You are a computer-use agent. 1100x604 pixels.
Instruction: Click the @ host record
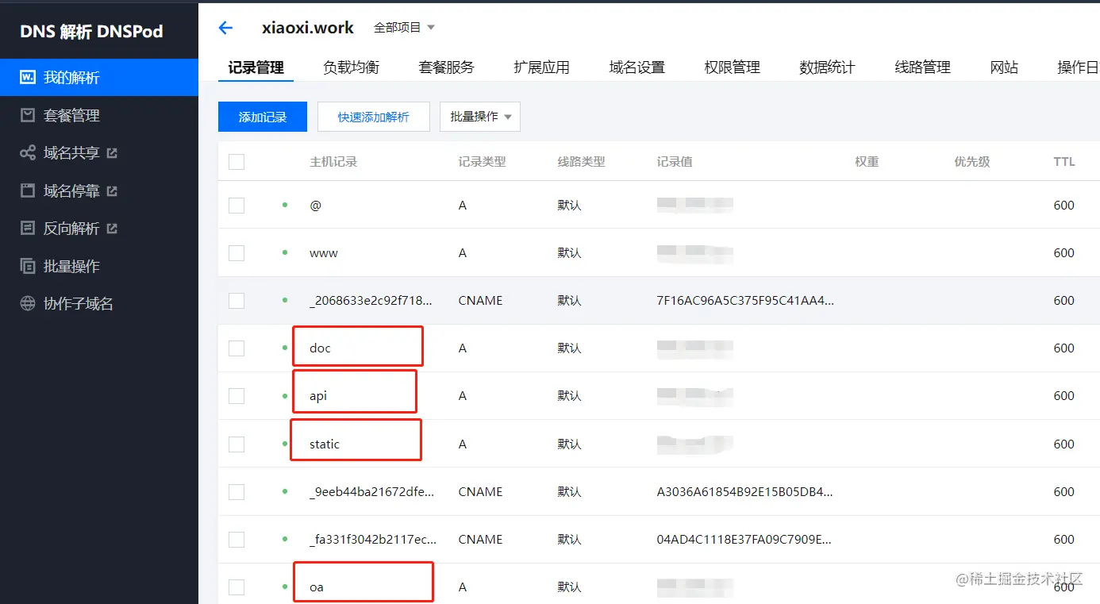point(315,205)
